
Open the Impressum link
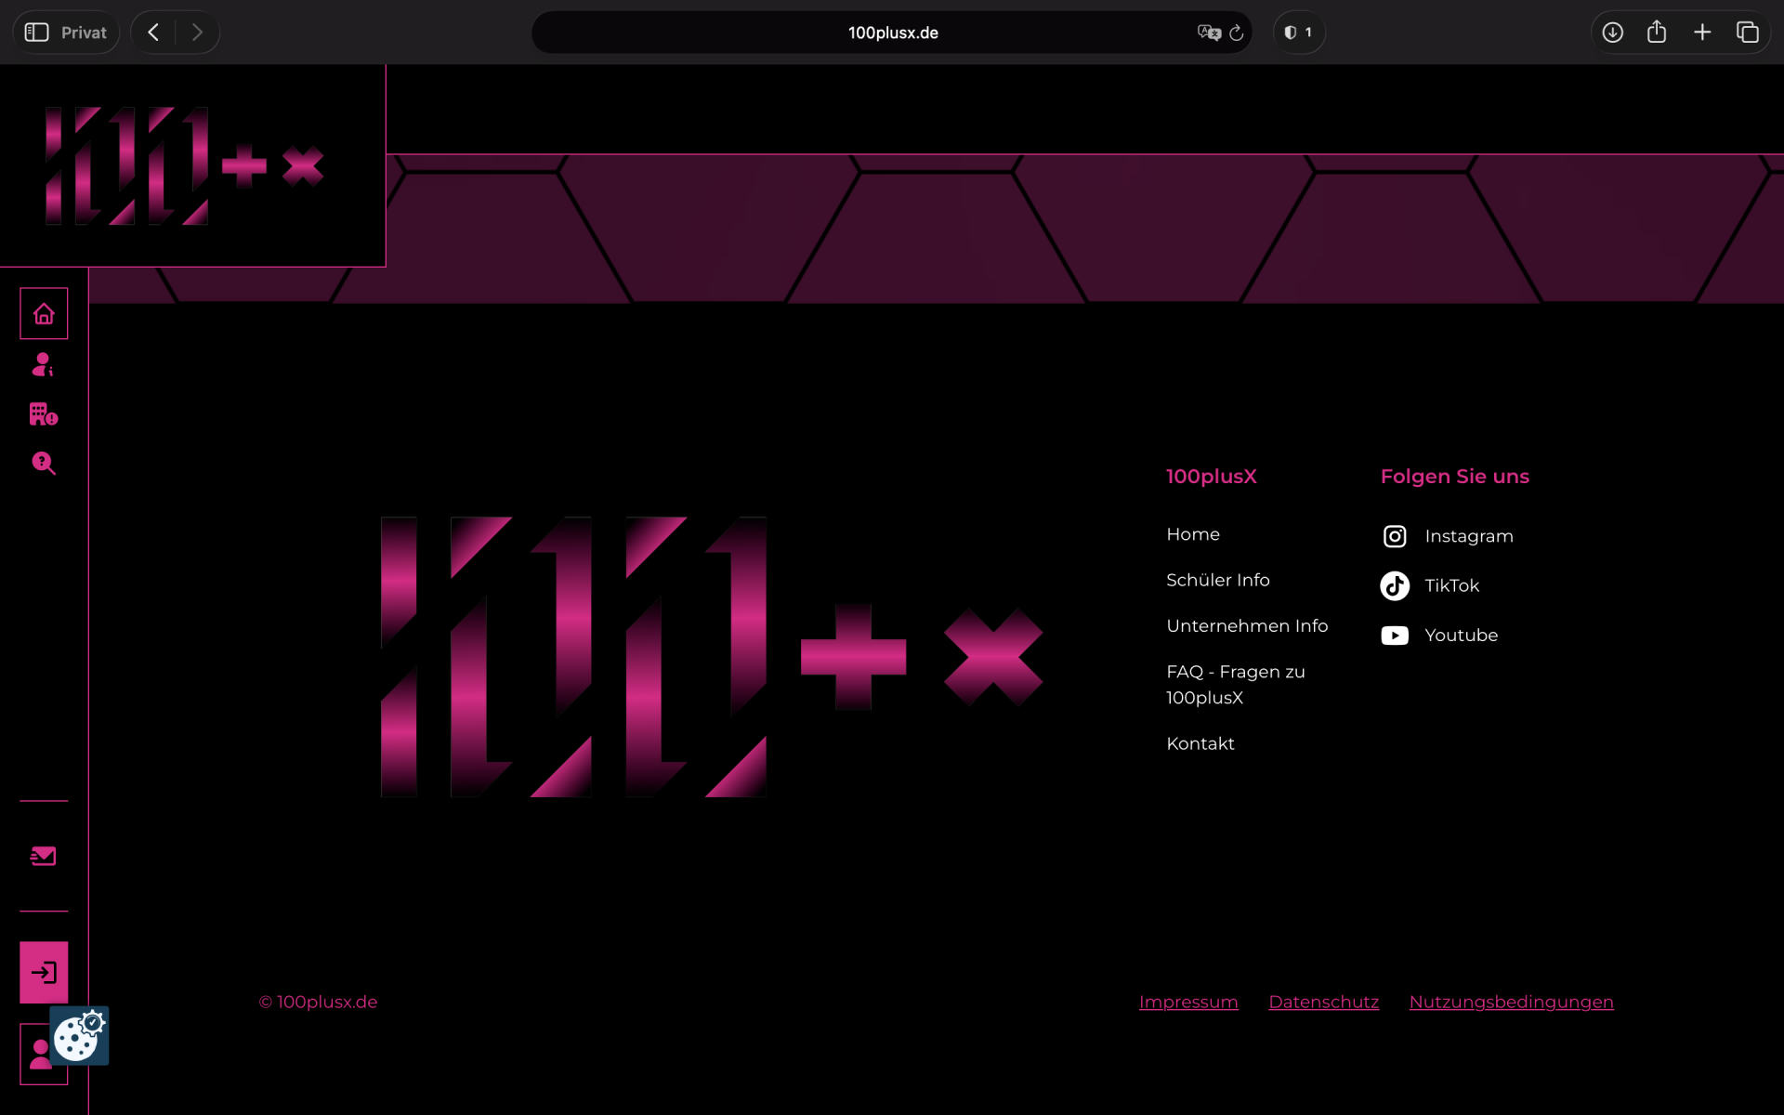coord(1188,1002)
